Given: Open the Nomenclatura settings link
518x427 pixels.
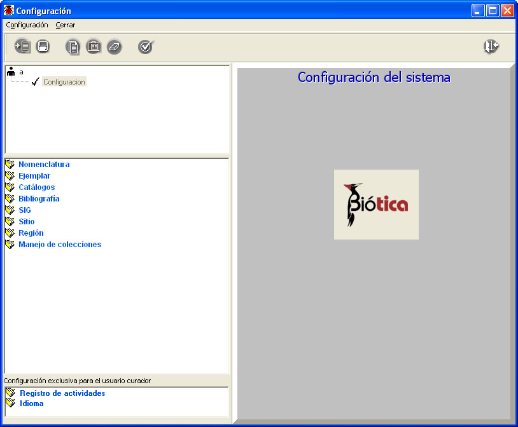Looking at the screenshot, I should click(x=44, y=165).
